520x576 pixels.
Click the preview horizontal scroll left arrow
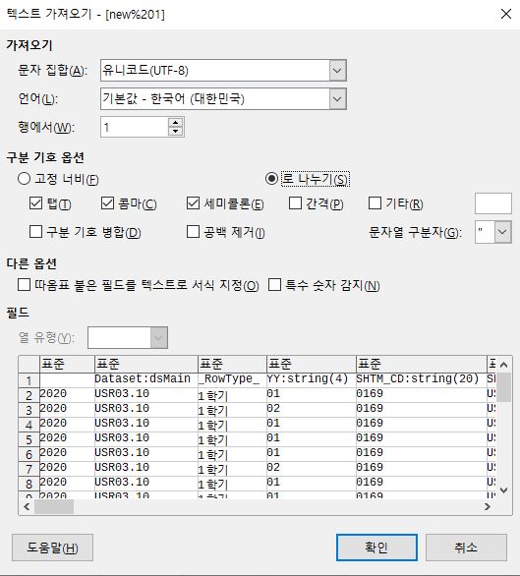pos(27,506)
